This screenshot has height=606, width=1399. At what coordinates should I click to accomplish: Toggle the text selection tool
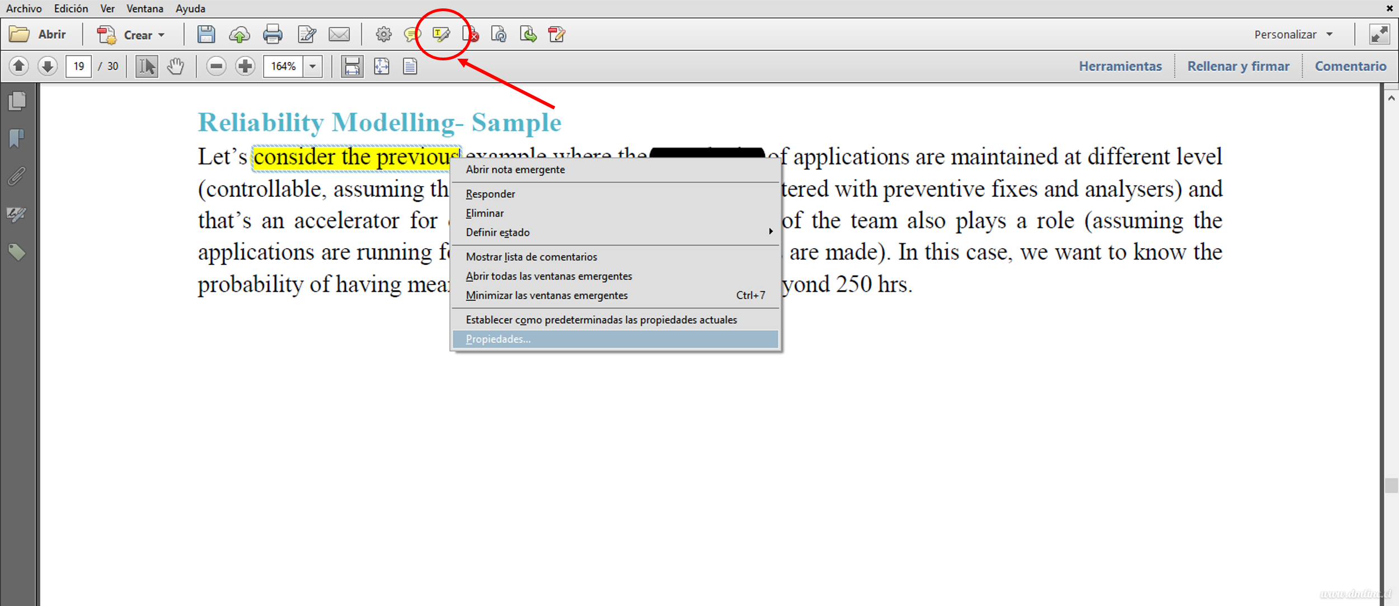click(146, 65)
